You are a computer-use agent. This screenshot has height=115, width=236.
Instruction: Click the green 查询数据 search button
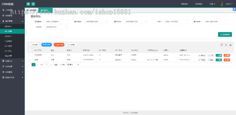pos(225,34)
